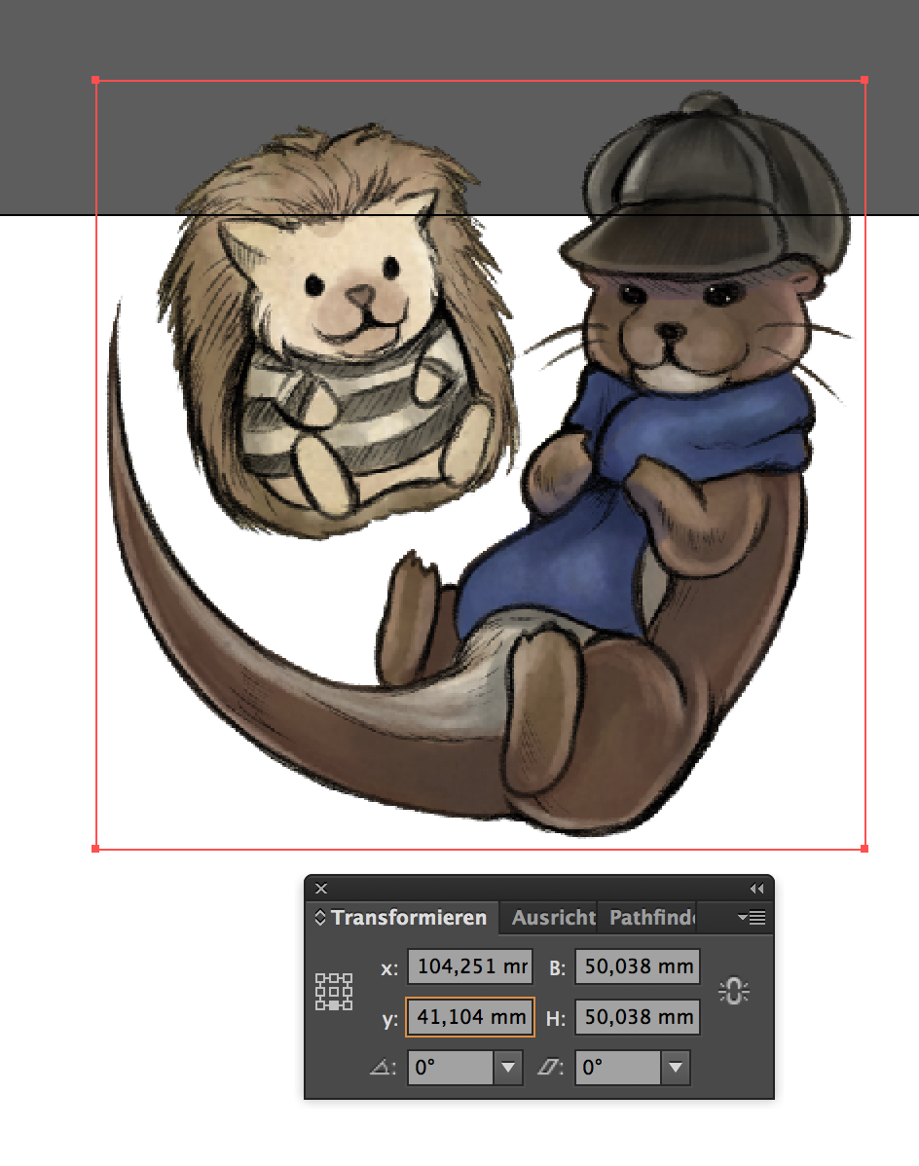Open the rotation angle dropdown
Image resolution: width=919 pixels, height=1166 pixels.
click(x=508, y=1067)
